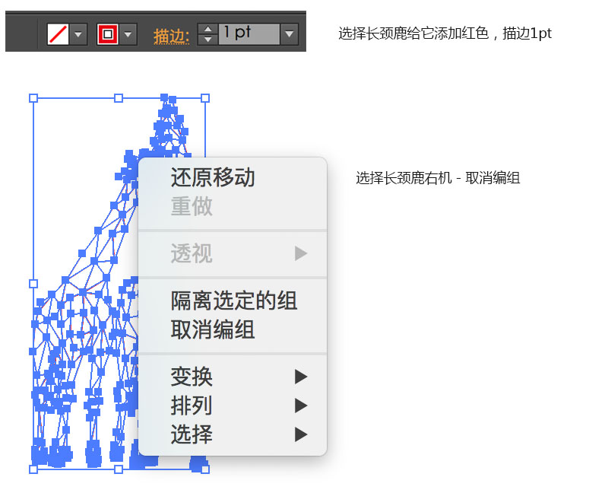The height and width of the screenshot is (493, 608).
Task: Click the fill color swatch (none)
Action: coord(59,34)
